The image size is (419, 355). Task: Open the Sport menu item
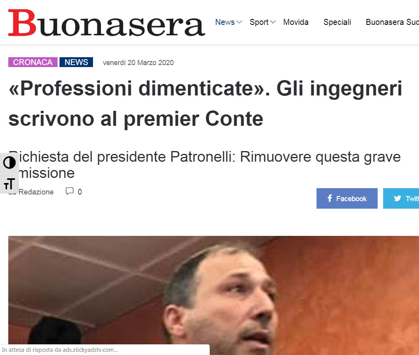(x=259, y=22)
